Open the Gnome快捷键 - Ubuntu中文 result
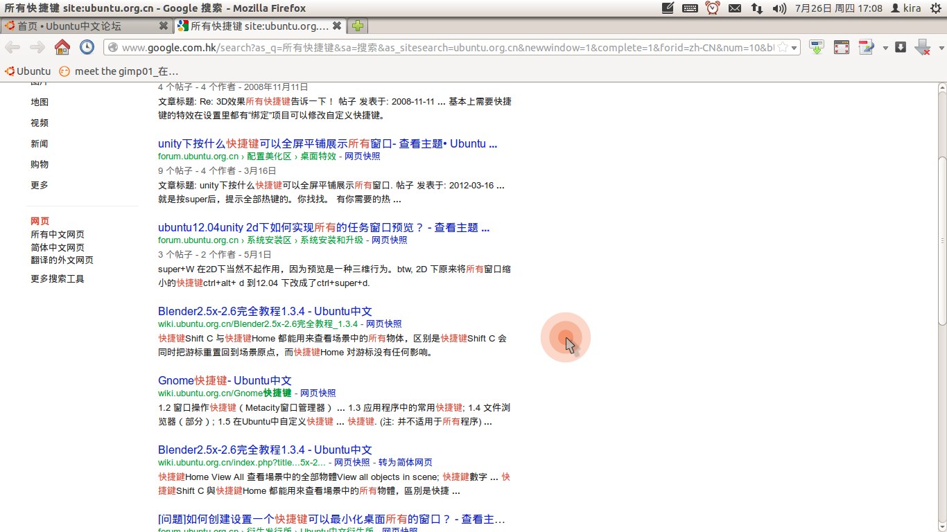This screenshot has width=947, height=532. coord(225,381)
